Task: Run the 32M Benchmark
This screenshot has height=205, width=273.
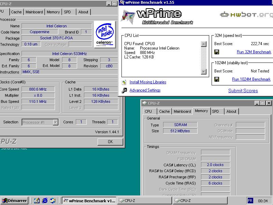Action: (254, 52)
